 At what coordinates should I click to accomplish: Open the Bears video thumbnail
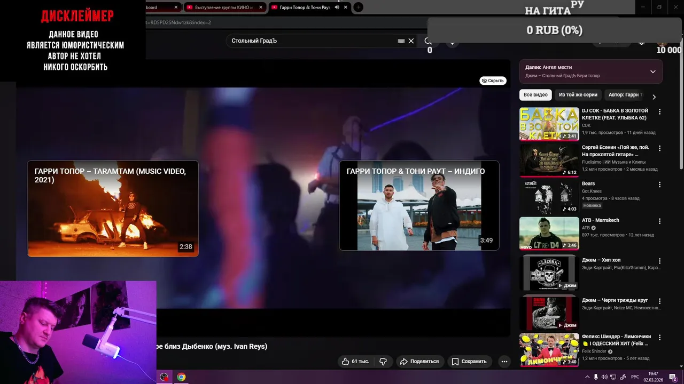(549, 196)
